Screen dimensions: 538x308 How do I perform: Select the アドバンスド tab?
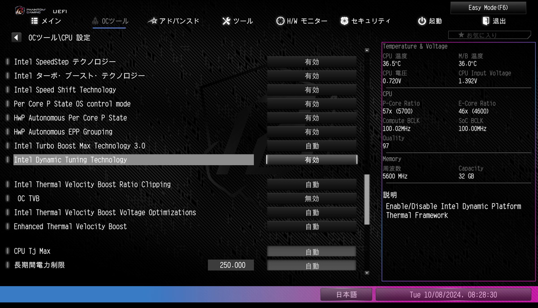(x=174, y=21)
